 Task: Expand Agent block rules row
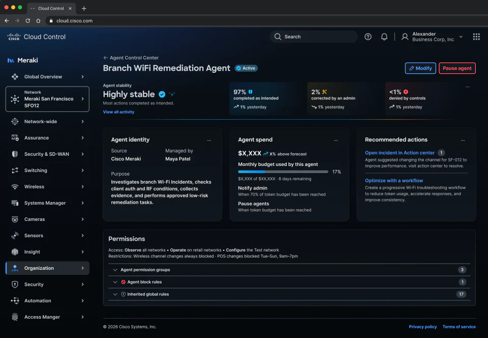coord(289,282)
